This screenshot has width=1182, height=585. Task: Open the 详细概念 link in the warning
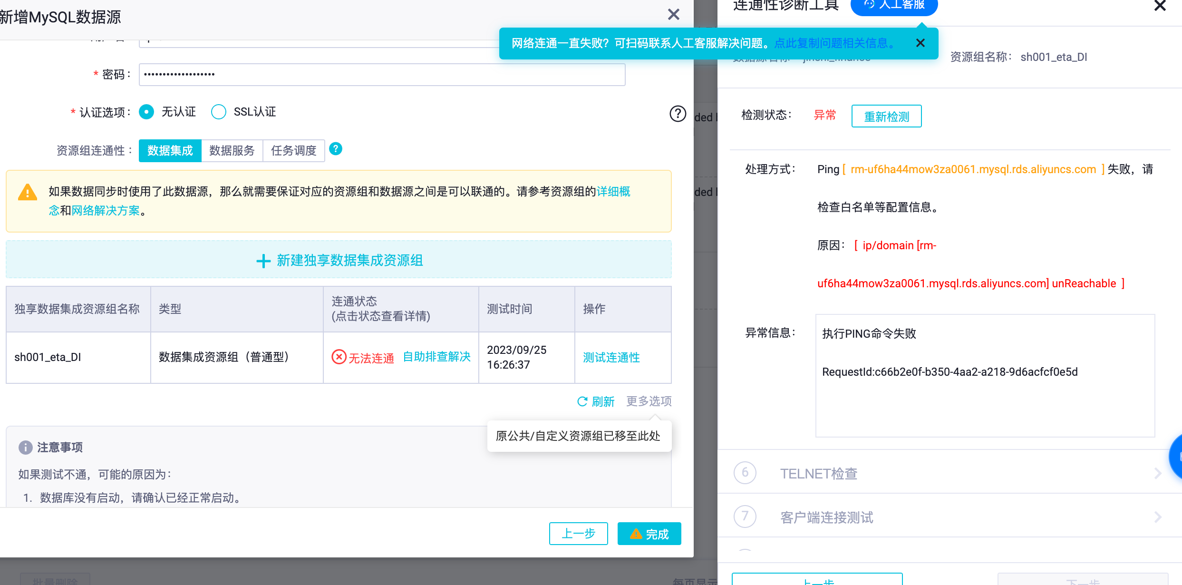tap(613, 192)
